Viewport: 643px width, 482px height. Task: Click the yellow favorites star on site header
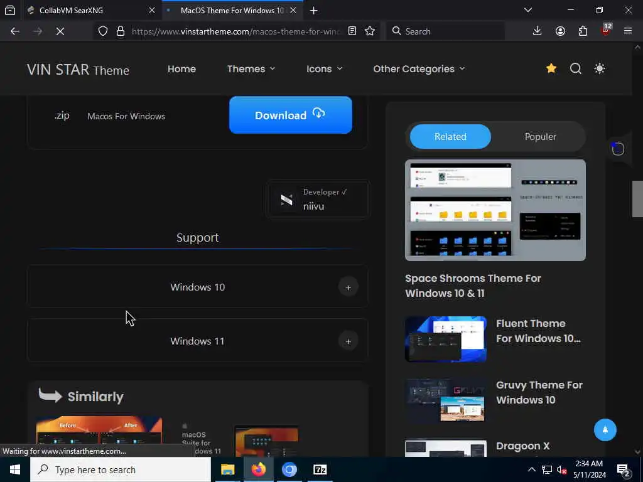551,68
